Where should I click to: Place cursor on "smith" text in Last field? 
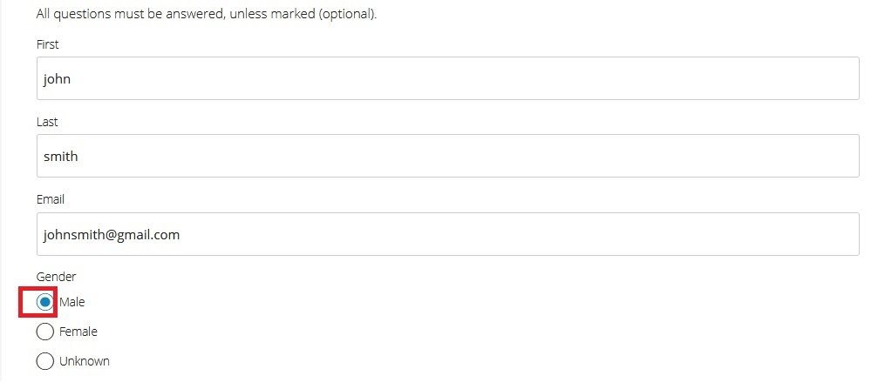60,157
